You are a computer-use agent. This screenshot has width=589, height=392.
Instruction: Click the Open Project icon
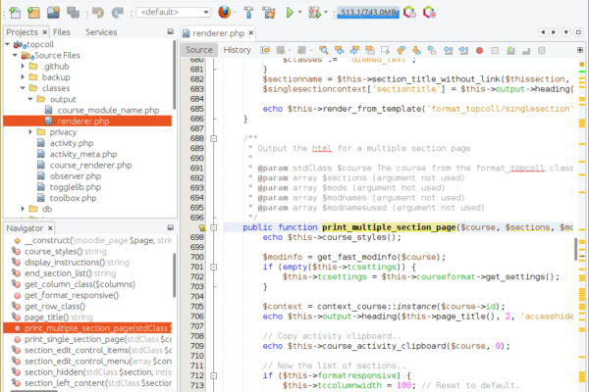tap(53, 13)
